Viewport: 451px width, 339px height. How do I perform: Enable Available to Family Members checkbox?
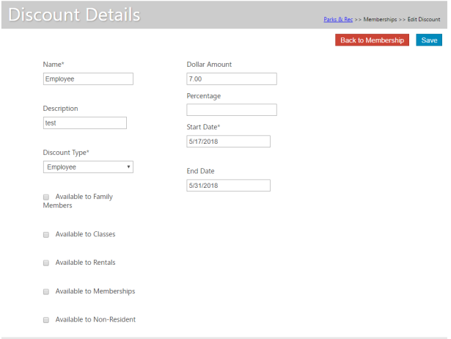point(46,197)
